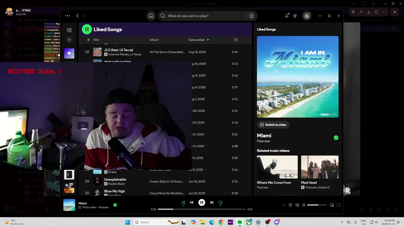Image resolution: width=404 pixels, height=227 pixels.
Task: Go forward with the right chevron
Action: pos(84,16)
